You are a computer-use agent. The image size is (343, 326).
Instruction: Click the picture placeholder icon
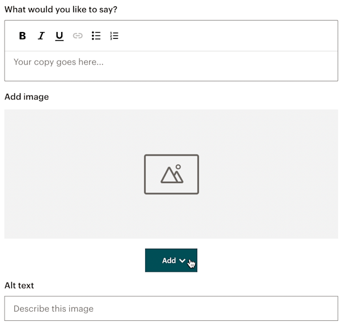coord(171,174)
